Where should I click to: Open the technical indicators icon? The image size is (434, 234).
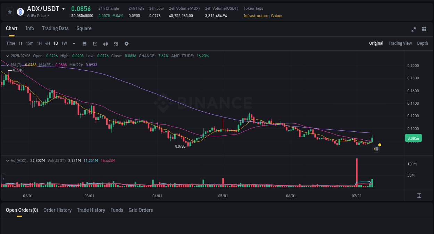[x=116, y=43]
